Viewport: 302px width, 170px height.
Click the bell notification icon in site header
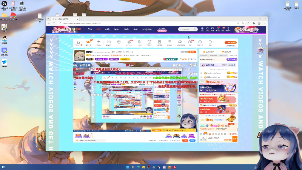click(223, 28)
